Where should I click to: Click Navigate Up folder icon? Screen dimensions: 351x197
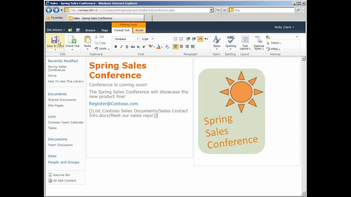[x=70, y=30]
